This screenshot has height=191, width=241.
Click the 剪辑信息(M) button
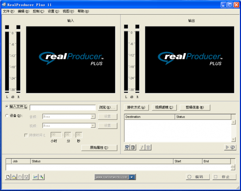(x=195, y=108)
